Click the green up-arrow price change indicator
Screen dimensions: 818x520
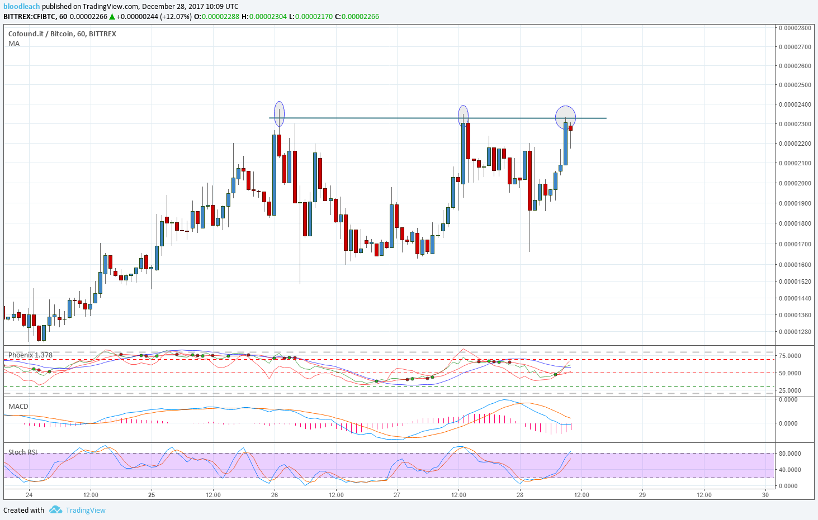pyautogui.click(x=112, y=17)
